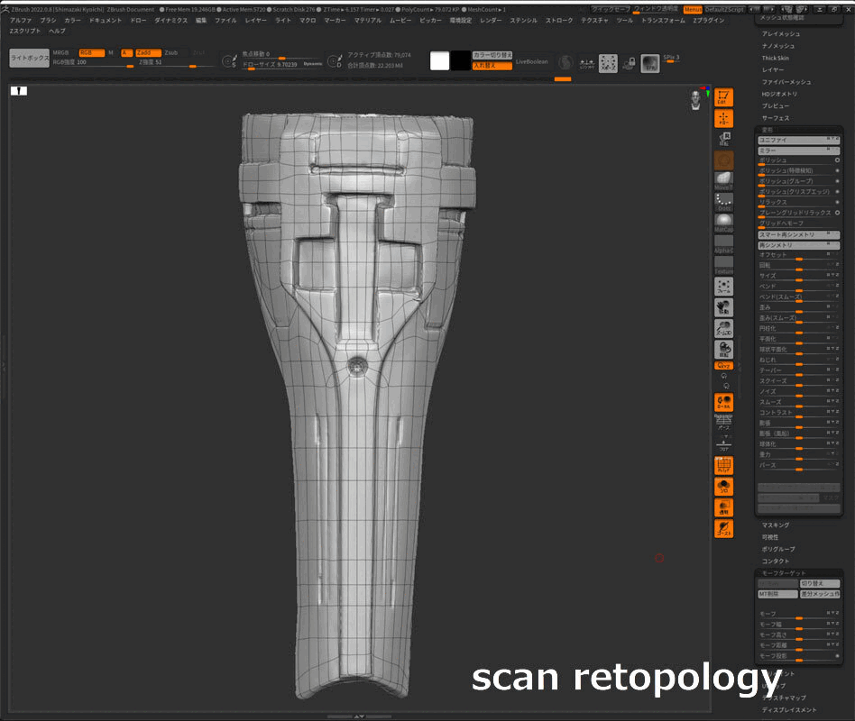Expand the ファイバーメッシュ section
The width and height of the screenshot is (855, 721).
[x=786, y=82]
